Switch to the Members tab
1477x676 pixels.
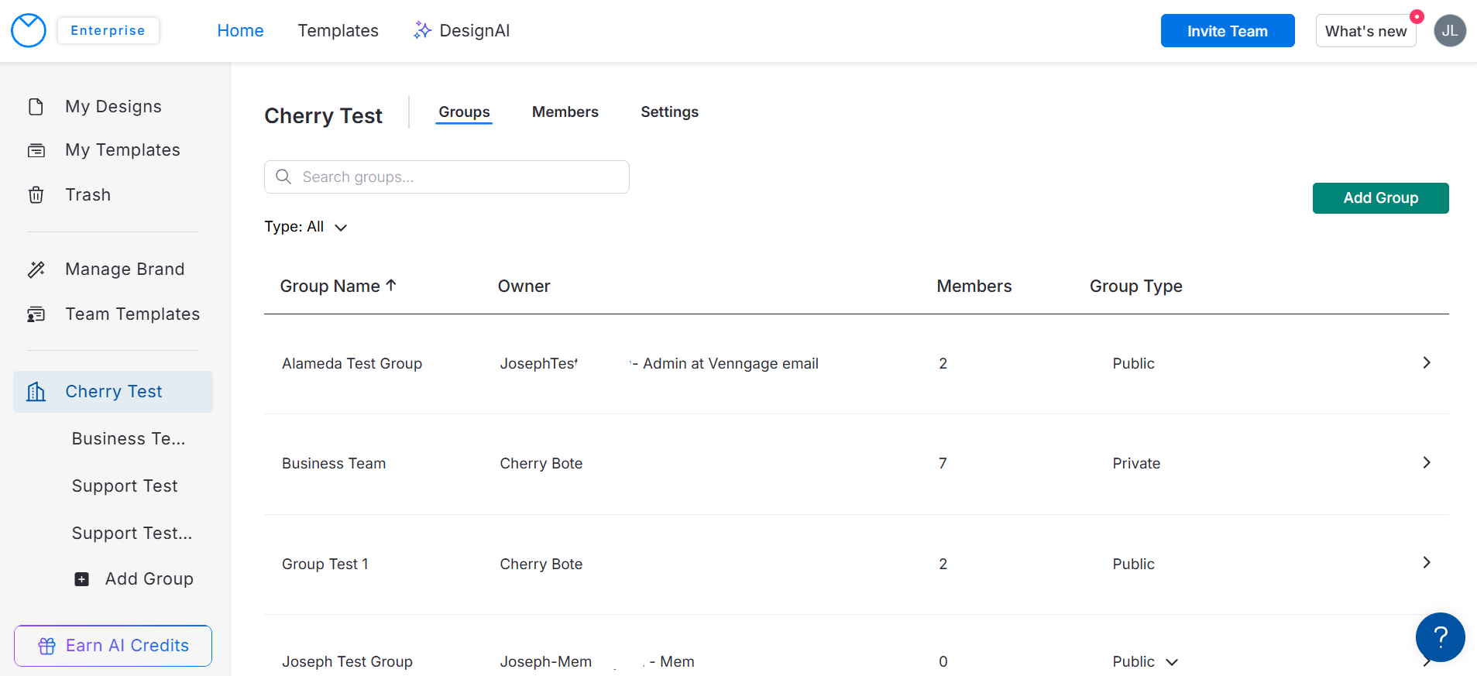(x=565, y=112)
